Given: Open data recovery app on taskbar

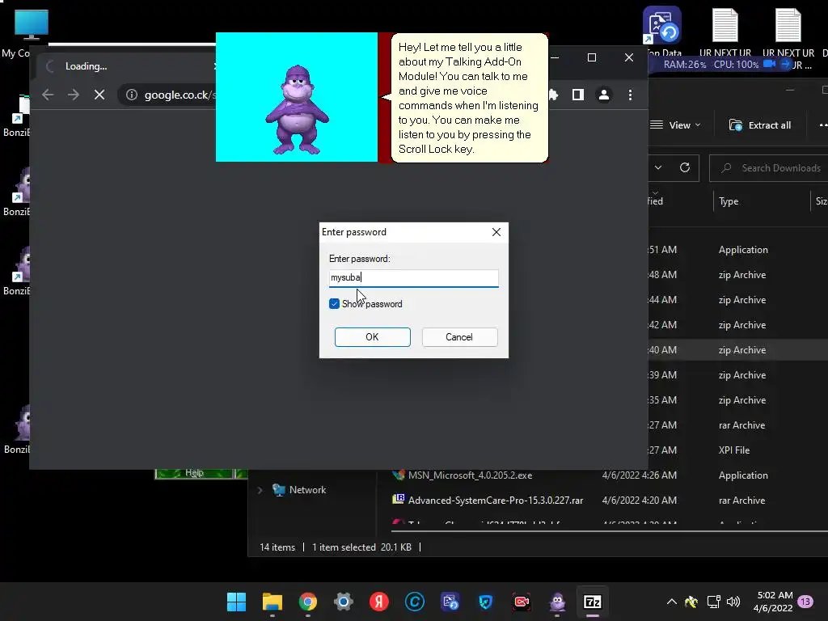Looking at the screenshot, I should pos(450,602).
